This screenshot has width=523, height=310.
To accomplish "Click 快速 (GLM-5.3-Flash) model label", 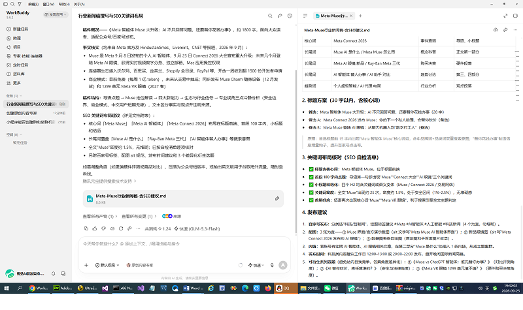I will (x=197, y=229).
